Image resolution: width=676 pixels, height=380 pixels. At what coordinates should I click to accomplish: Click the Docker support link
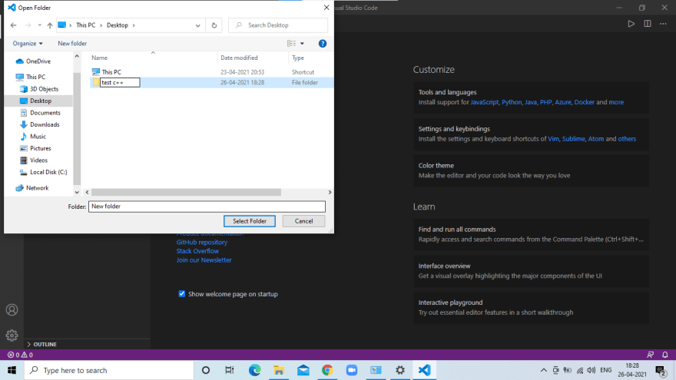point(584,102)
